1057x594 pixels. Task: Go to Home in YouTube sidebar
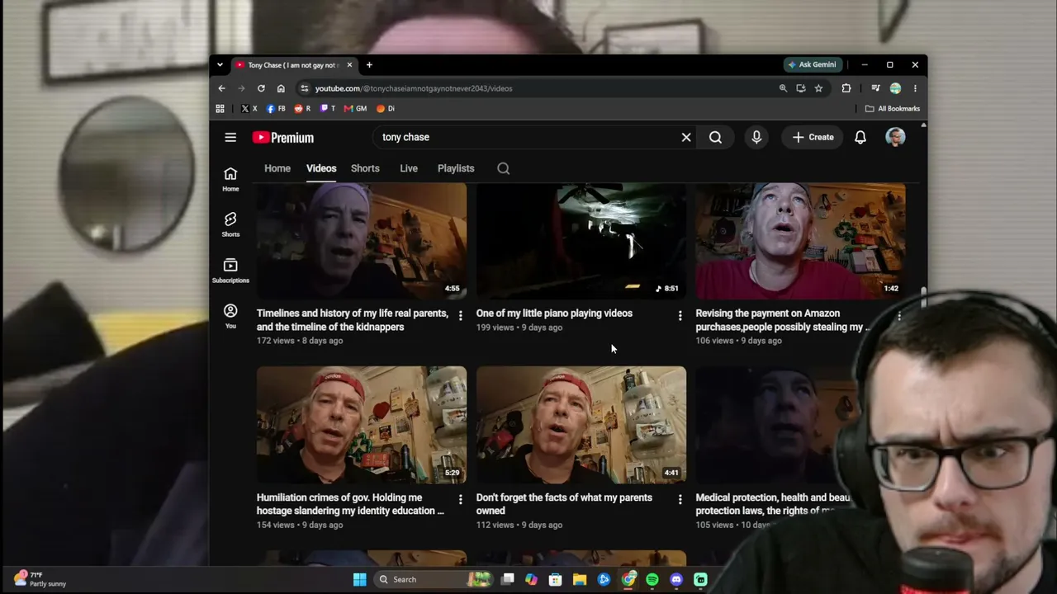pos(230,178)
